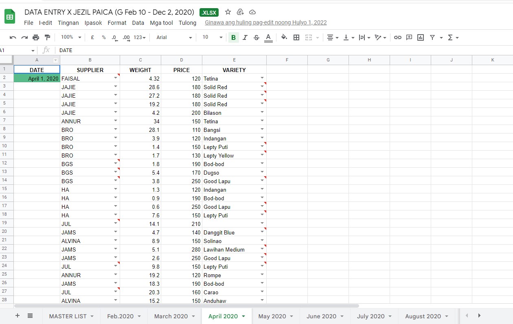Screen dimensions: 513x324
Task: Click the Name Box cell reference
Action: pos(17,50)
